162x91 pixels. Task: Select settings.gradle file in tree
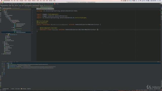[8, 53]
